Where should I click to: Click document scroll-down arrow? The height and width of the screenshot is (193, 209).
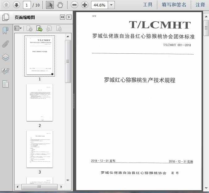pyautogui.click(x=206, y=188)
